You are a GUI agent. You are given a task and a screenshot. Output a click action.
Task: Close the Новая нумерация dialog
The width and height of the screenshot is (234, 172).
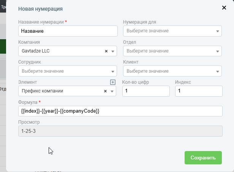[x=224, y=7]
